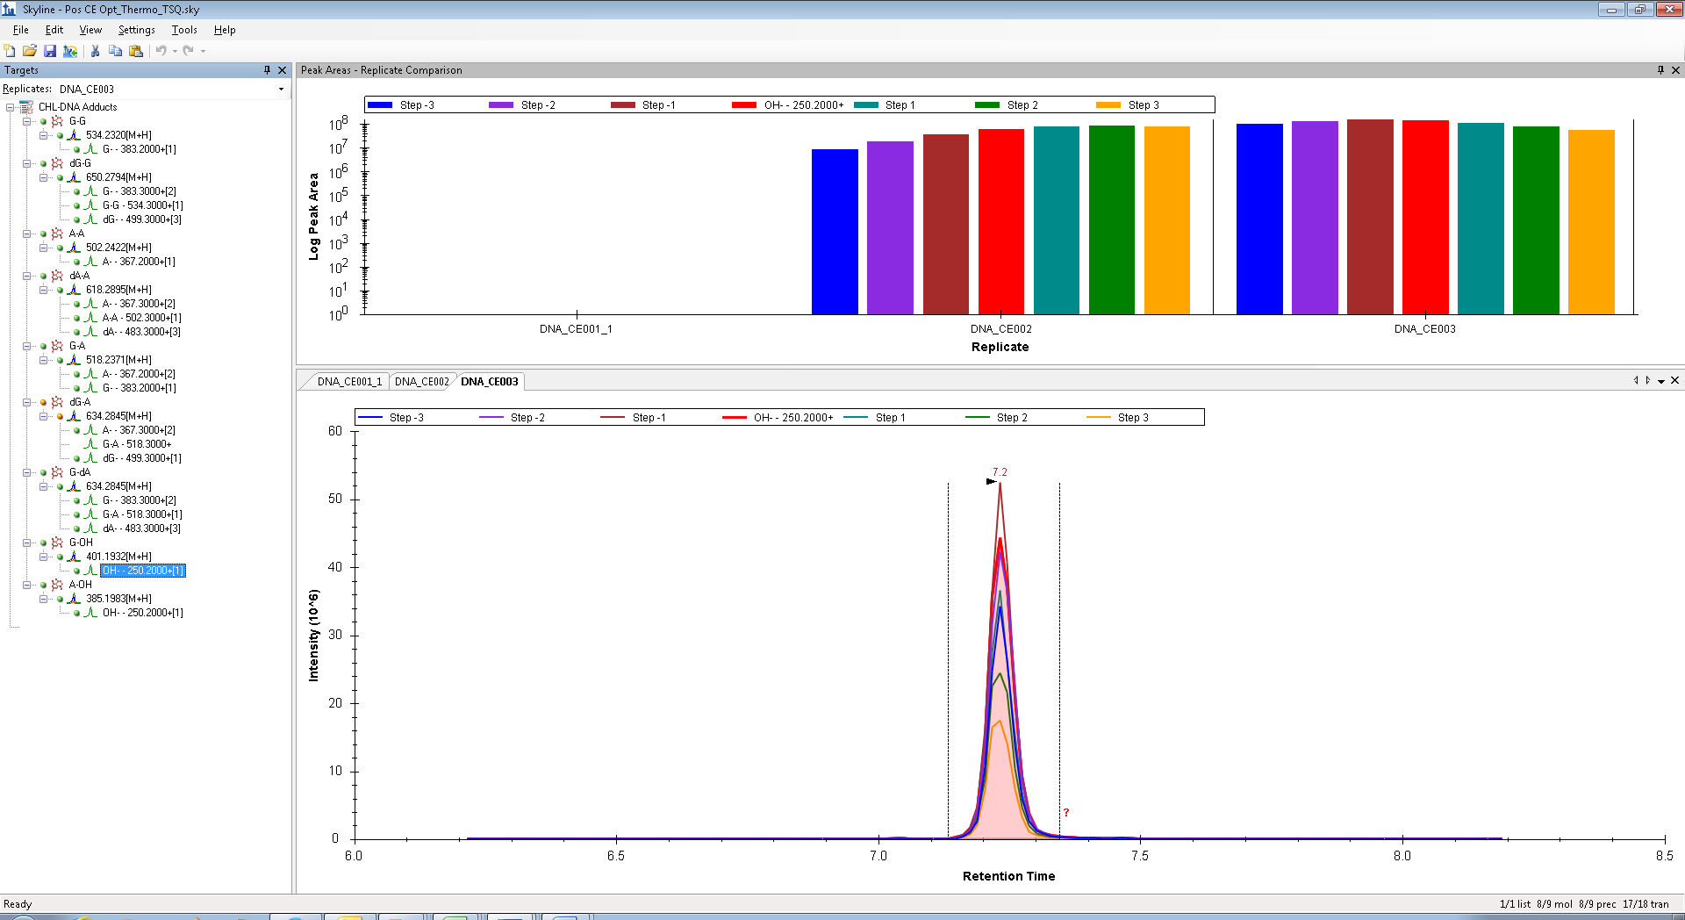The height and width of the screenshot is (920, 1685).
Task: Open the Replicates dropdown showing DNA_CE003
Action: tap(281, 89)
